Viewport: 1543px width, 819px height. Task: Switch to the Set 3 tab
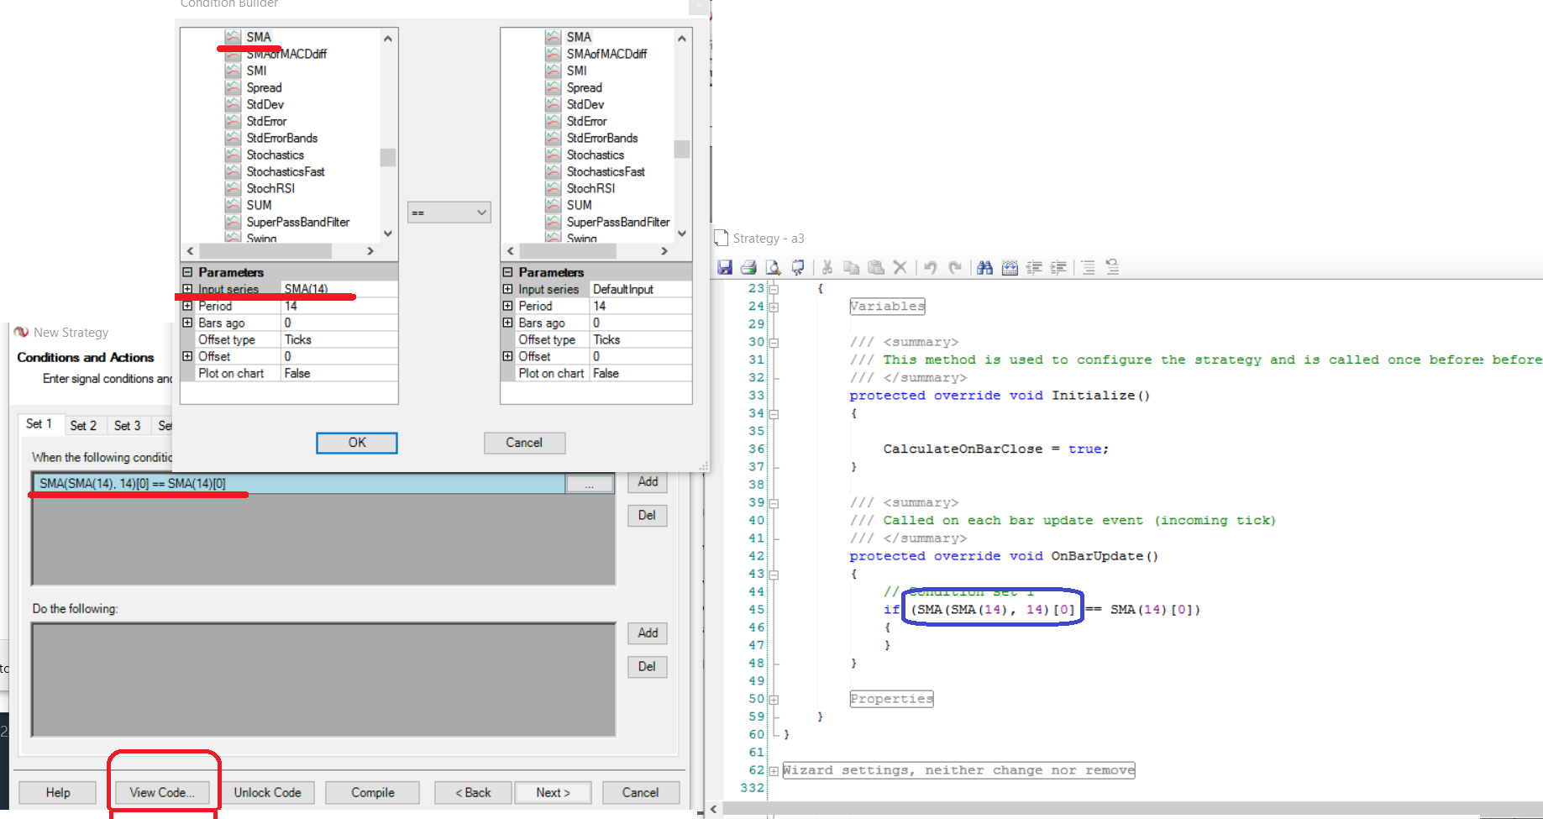pyautogui.click(x=128, y=426)
